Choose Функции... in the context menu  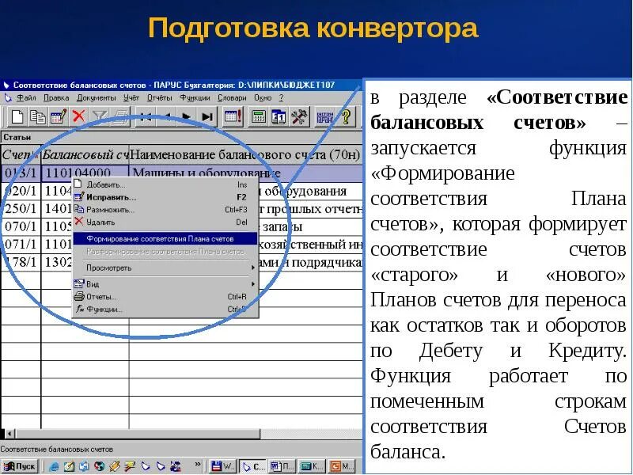click(x=165, y=310)
